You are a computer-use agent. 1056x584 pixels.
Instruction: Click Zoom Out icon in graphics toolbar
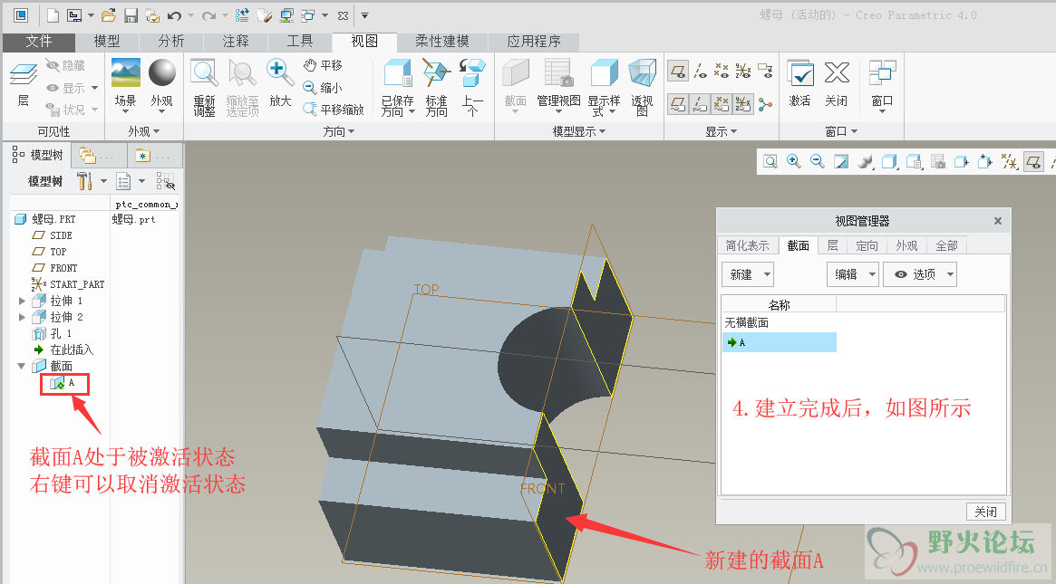click(x=818, y=161)
